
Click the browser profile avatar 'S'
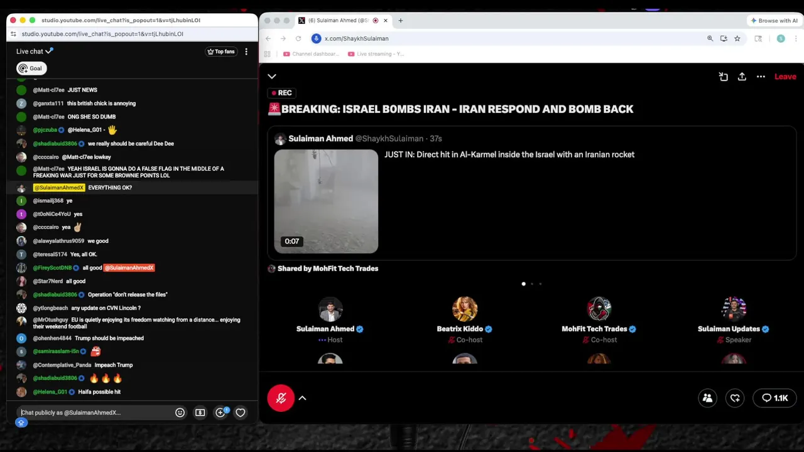pos(781,38)
